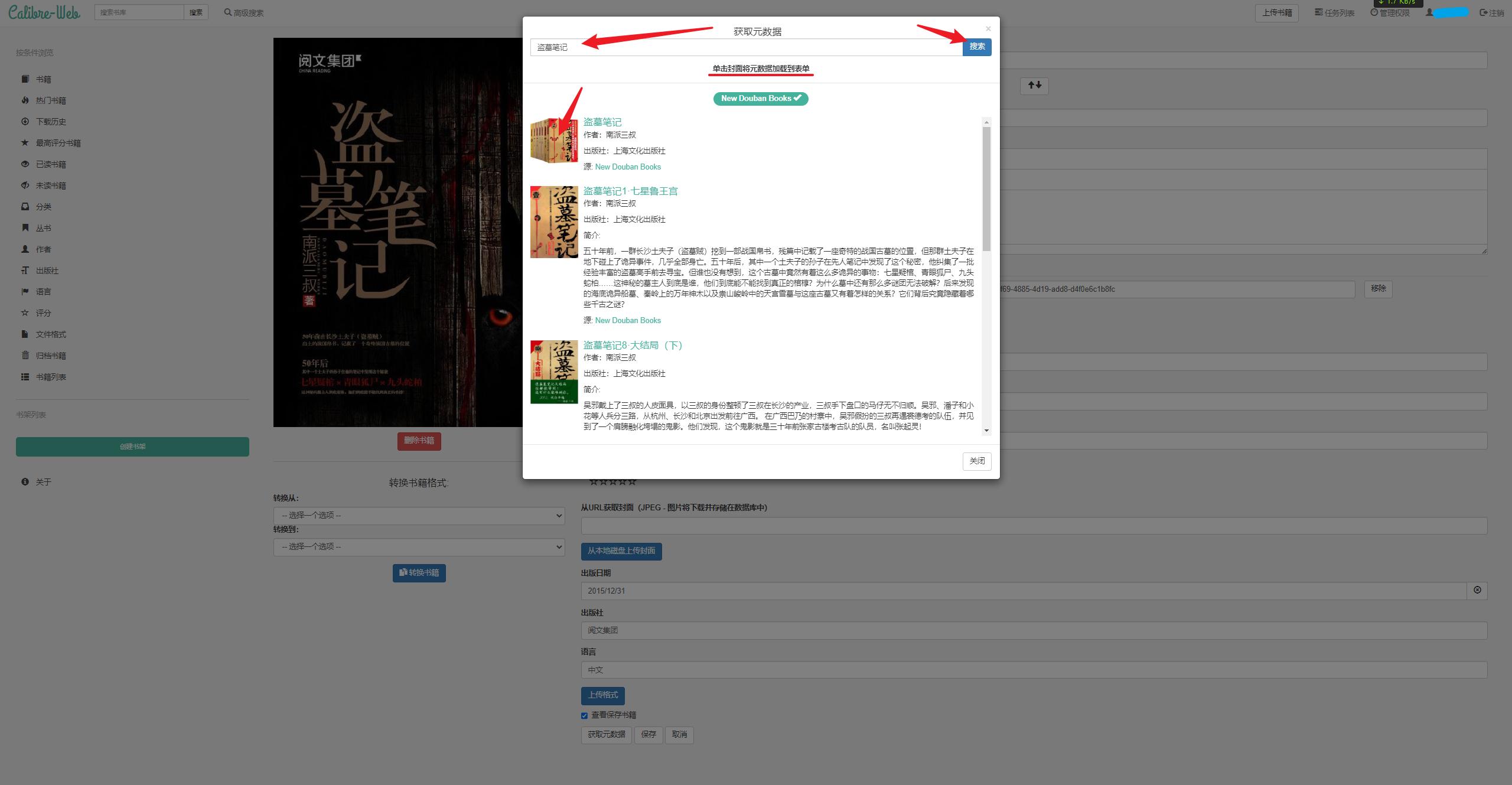Open 盗墓笔记1·七星鲁王宫 title link
The height and width of the screenshot is (785, 1512).
pos(630,191)
